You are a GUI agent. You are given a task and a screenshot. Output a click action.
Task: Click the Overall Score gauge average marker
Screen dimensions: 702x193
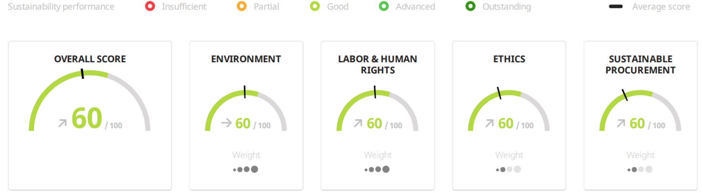click(x=82, y=74)
